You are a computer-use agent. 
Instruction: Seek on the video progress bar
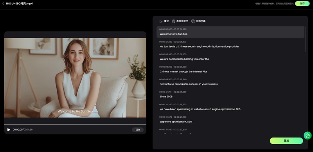click(75, 125)
